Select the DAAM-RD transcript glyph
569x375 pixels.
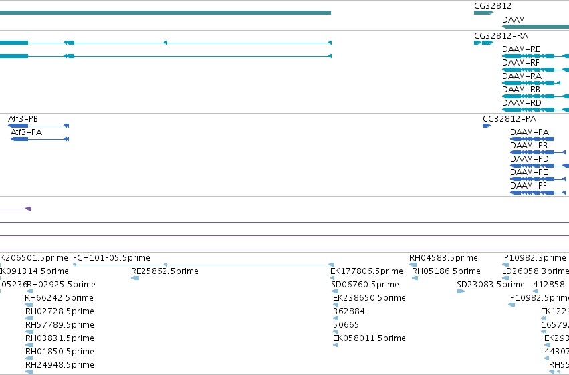(536, 110)
